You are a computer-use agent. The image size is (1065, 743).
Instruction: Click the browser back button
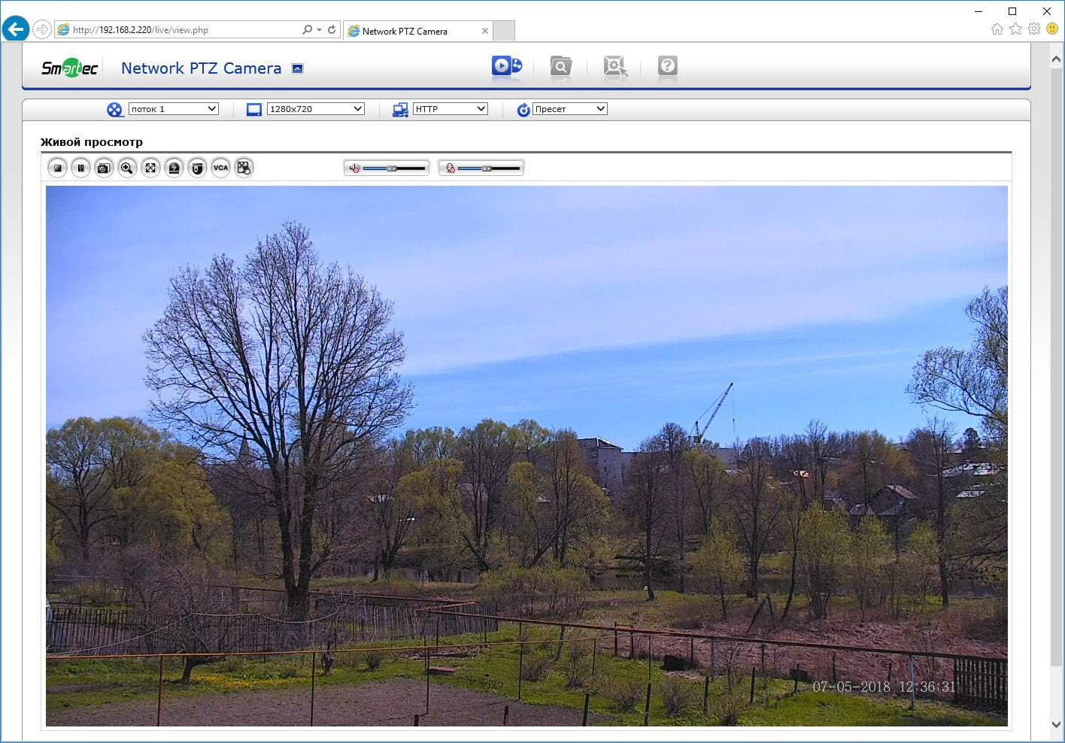pyautogui.click(x=15, y=29)
